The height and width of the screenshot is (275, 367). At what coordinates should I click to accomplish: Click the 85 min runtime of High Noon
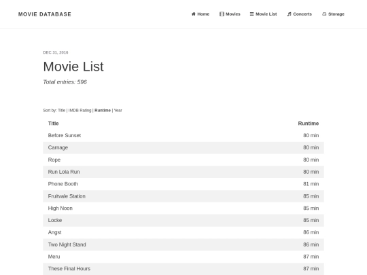[311, 208]
